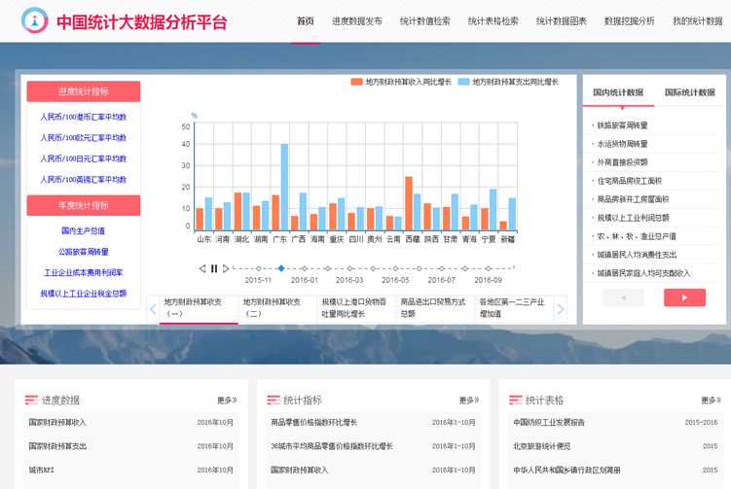Open 水运货物周转量 list item

623,144
